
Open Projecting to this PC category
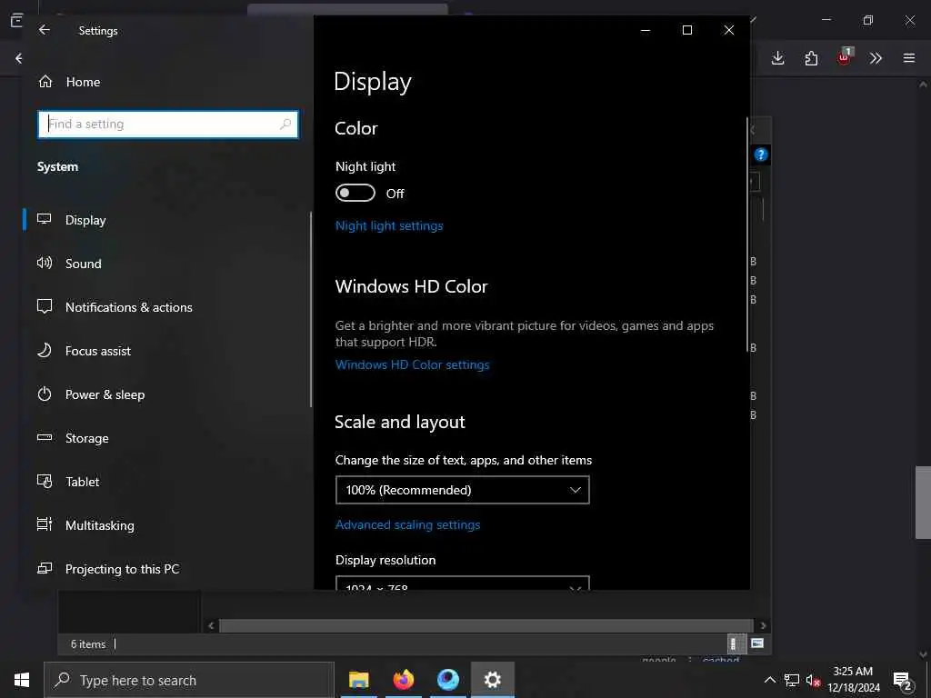166,569
